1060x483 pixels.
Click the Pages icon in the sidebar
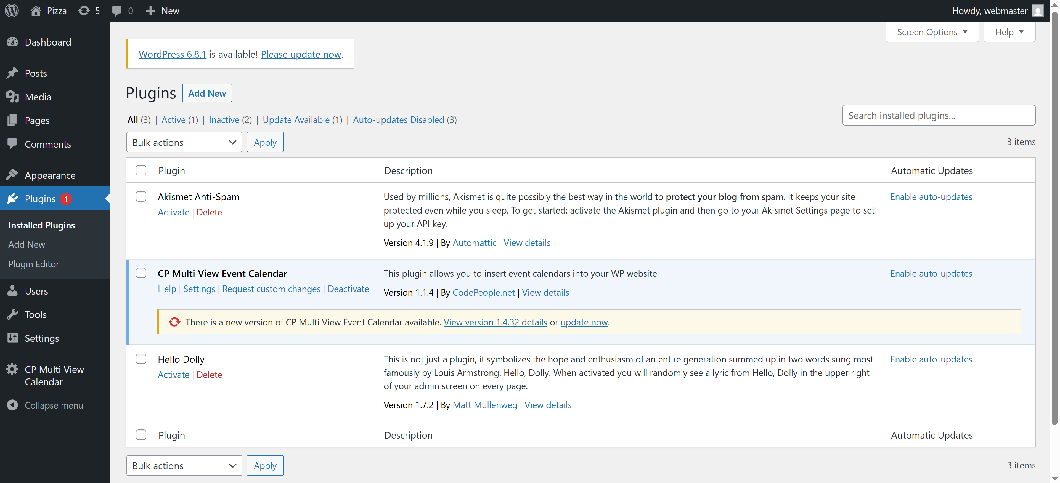(12, 120)
